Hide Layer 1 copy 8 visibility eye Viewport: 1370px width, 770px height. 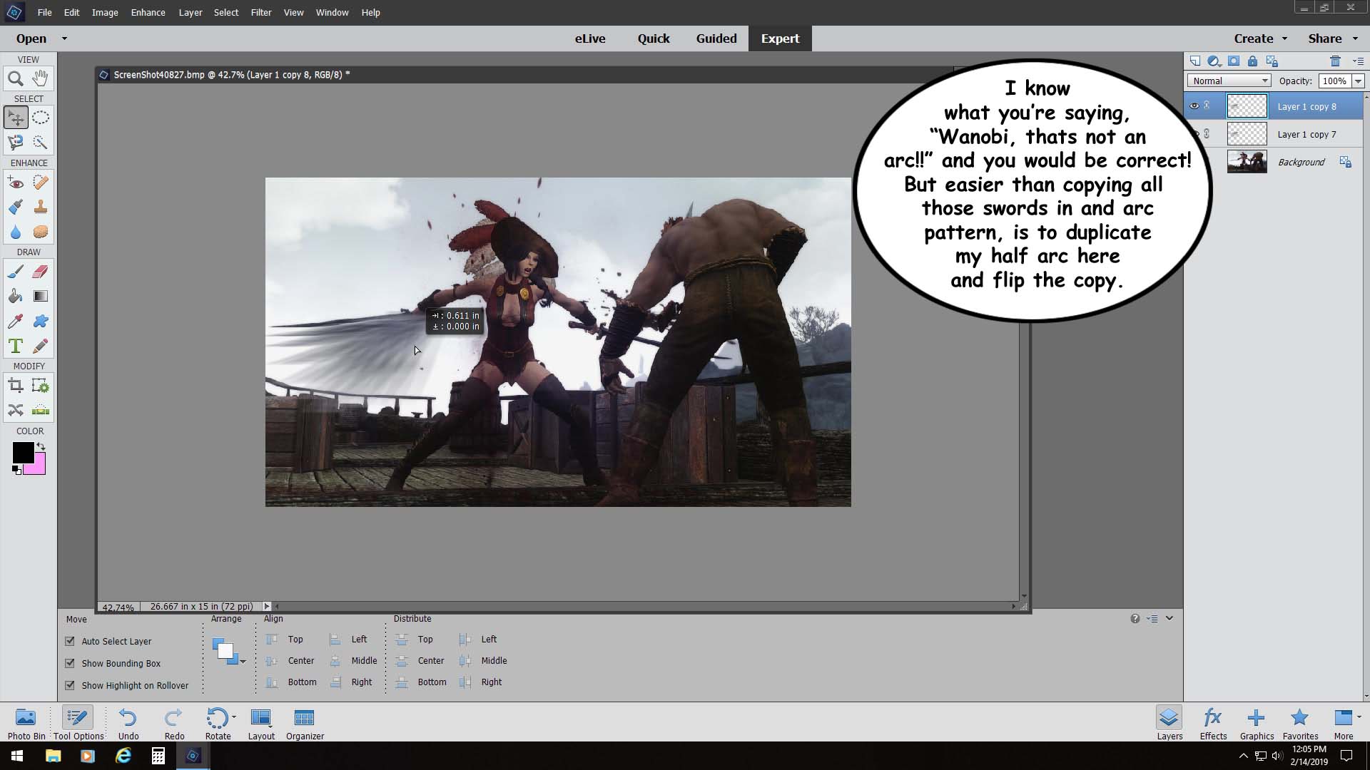1194,106
